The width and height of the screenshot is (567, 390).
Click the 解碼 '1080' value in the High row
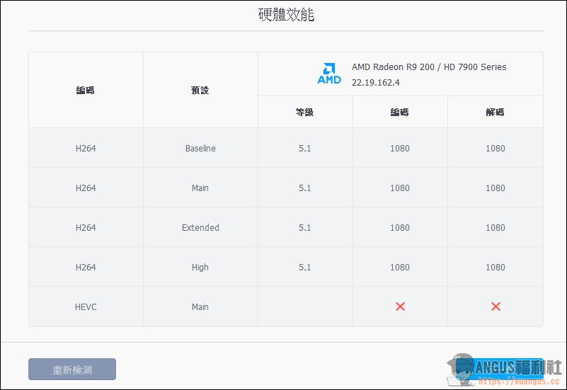click(x=495, y=267)
